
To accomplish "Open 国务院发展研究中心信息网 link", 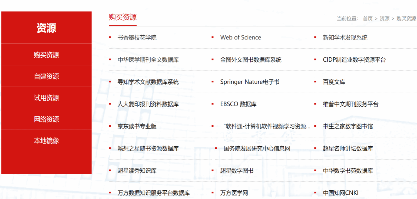I will [257, 149].
